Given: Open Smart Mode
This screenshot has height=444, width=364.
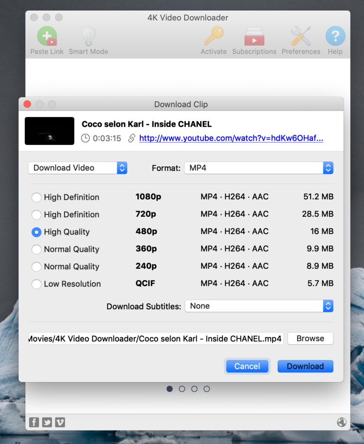Looking at the screenshot, I should click(88, 36).
